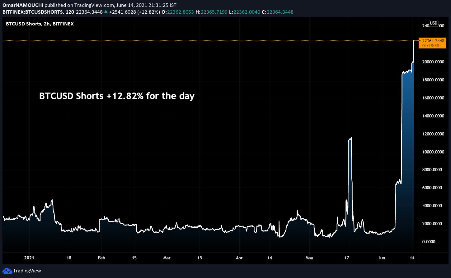Click the May label on the time axis
The image size is (451, 278).
309,258
